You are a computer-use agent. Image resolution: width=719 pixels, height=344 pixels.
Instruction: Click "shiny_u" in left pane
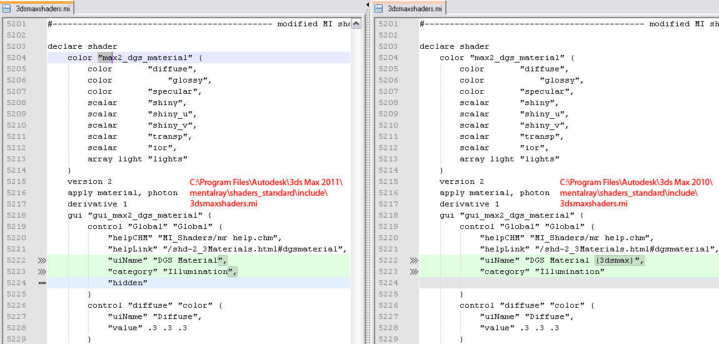click(x=170, y=114)
